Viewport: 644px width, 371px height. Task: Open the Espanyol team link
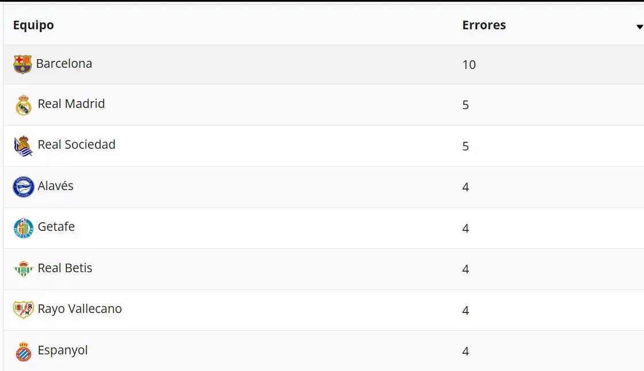(63, 350)
